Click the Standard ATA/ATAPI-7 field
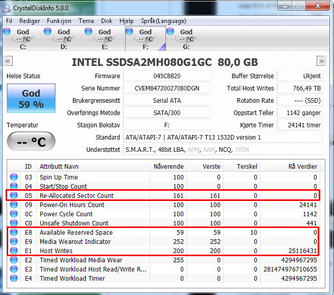This screenshot has width=334, height=295. click(223, 138)
